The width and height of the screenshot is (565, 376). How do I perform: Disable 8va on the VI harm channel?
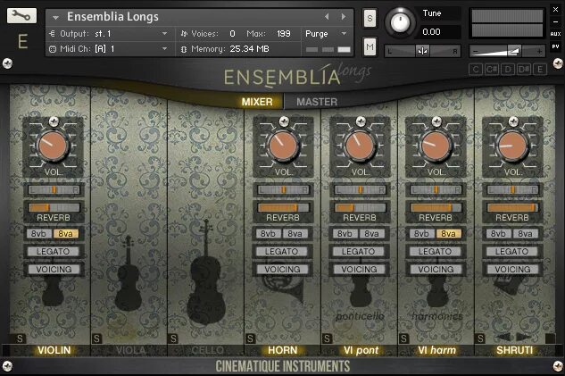click(449, 234)
